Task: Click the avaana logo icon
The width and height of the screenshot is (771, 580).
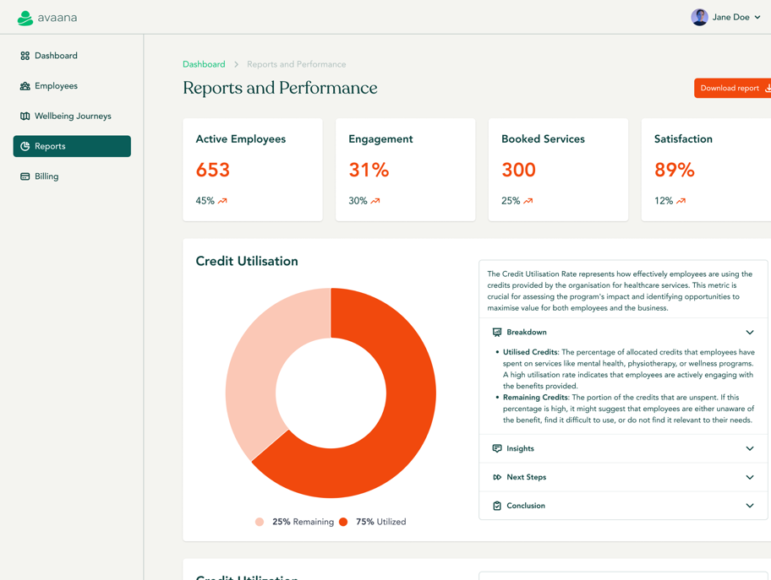Action: tap(25, 19)
